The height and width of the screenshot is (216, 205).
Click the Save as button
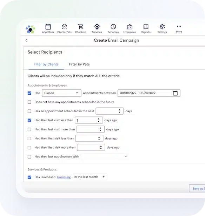click(x=197, y=188)
